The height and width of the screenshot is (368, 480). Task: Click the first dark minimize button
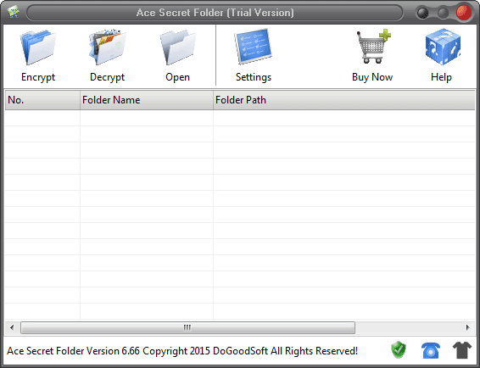tap(423, 13)
